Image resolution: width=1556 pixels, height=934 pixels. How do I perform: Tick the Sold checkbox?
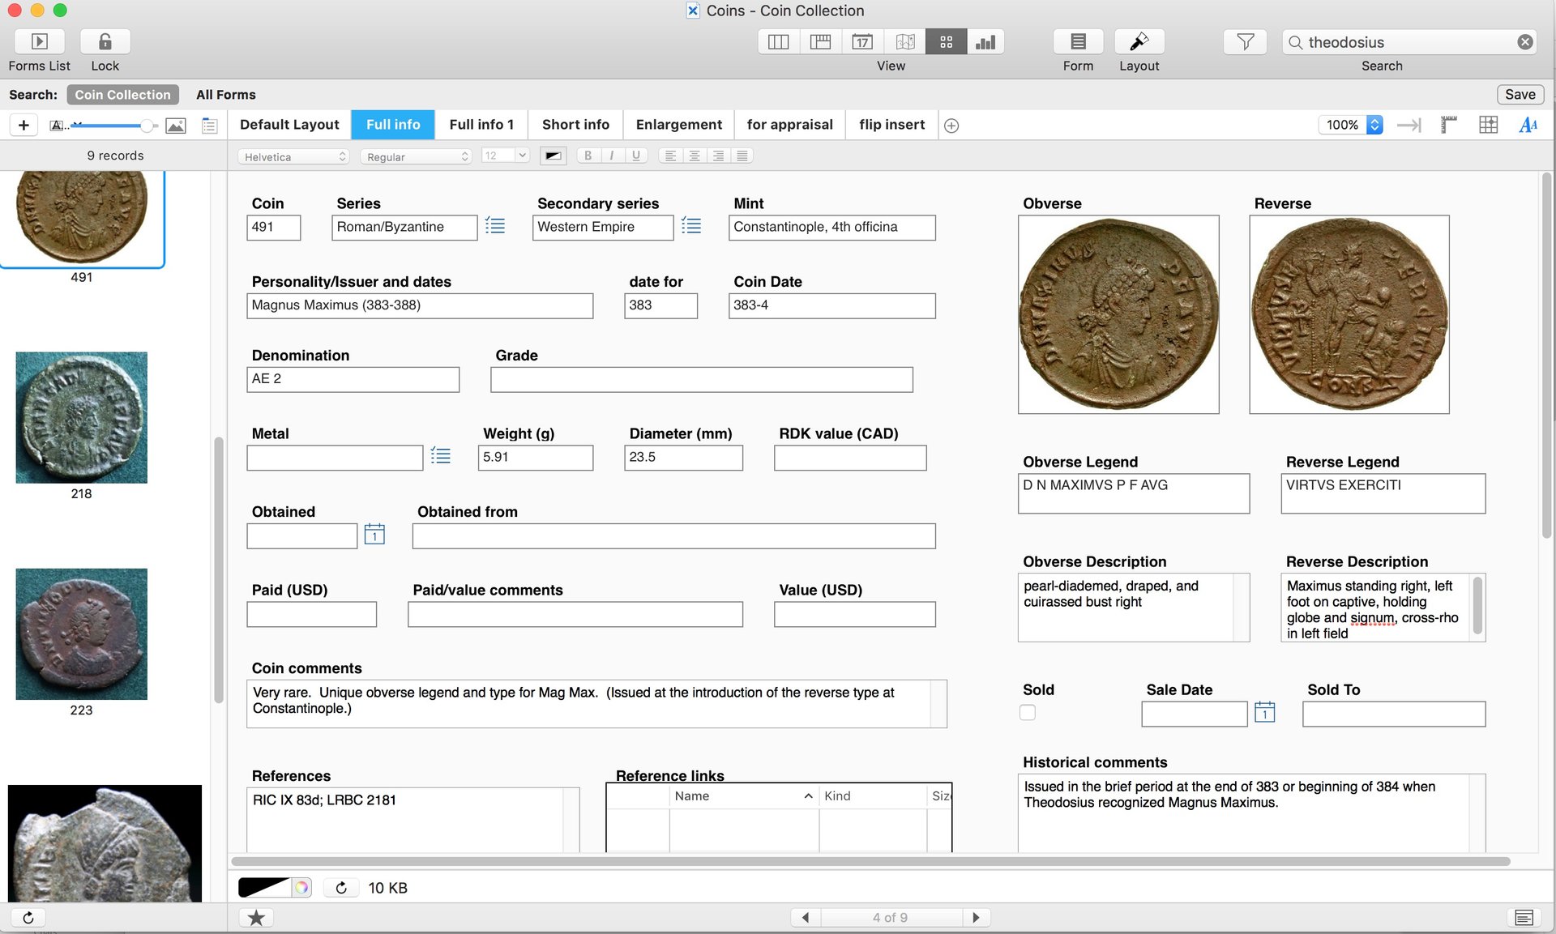click(1028, 713)
